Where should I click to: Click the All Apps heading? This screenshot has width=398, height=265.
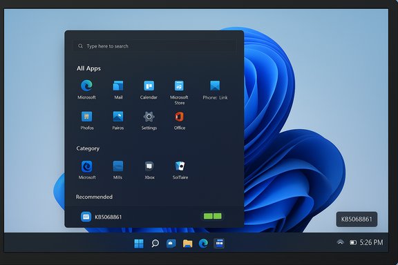(x=88, y=68)
